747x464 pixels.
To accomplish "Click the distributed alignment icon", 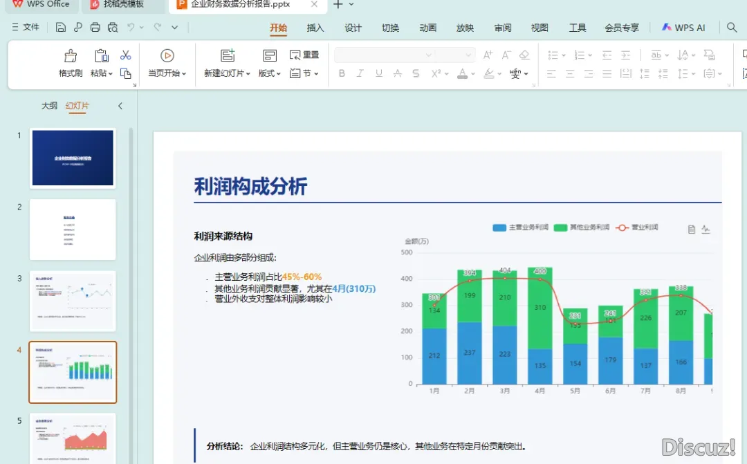I will 625,73.
